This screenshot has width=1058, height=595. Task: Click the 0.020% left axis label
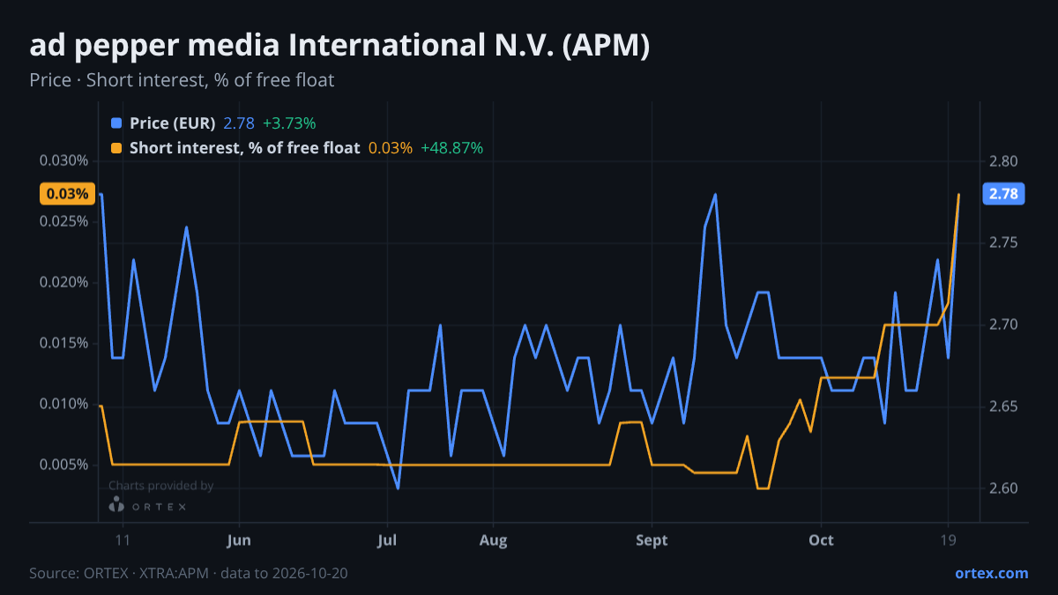63,282
